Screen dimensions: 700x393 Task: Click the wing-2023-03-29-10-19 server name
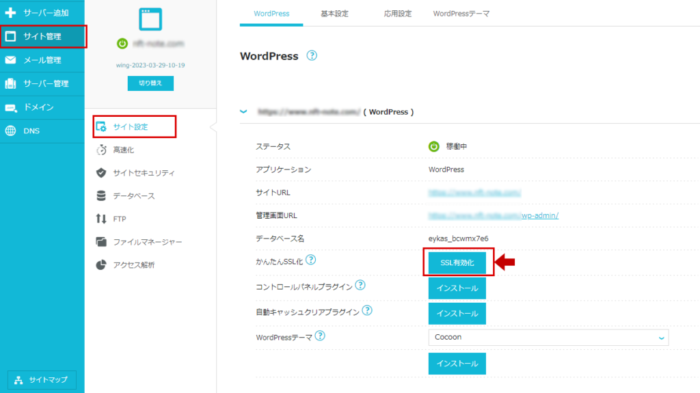(x=150, y=65)
